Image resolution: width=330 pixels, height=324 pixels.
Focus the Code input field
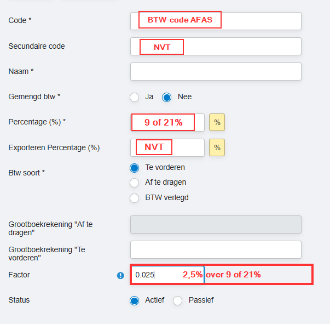[216, 21]
